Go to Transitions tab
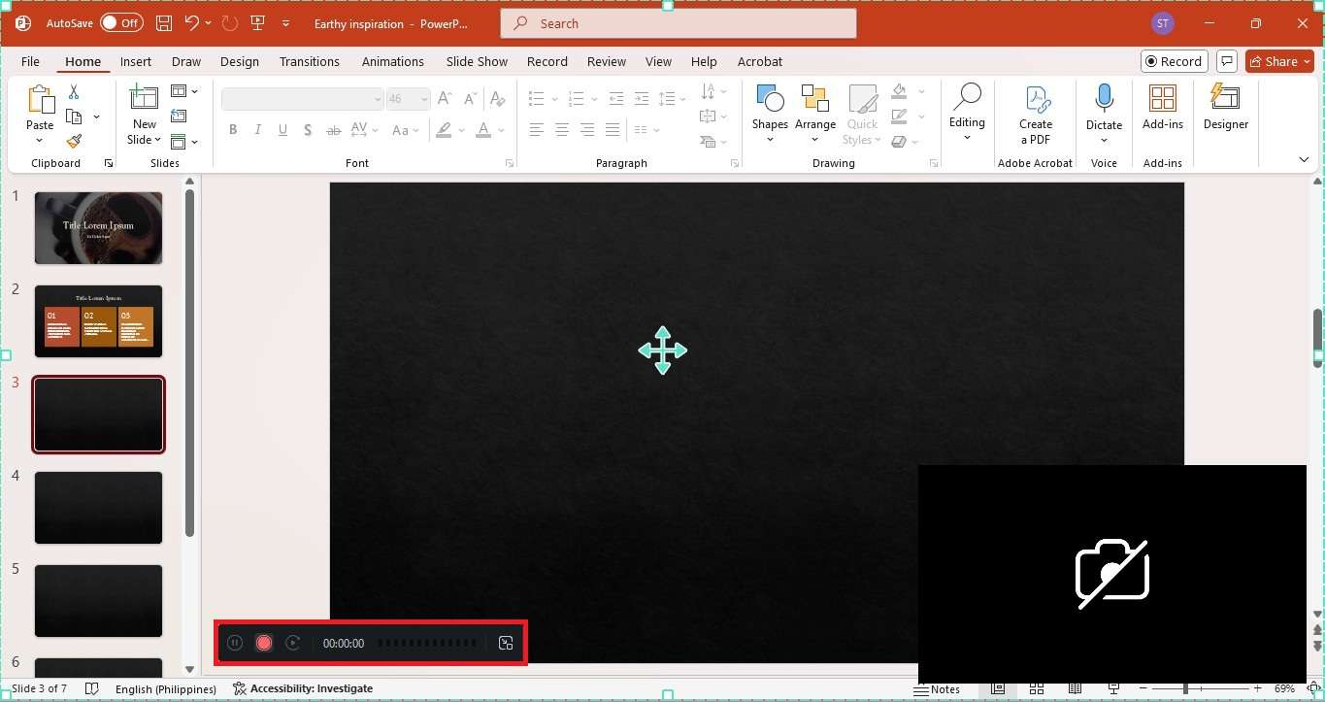Image resolution: width=1325 pixels, height=702 pixels. 309,61
